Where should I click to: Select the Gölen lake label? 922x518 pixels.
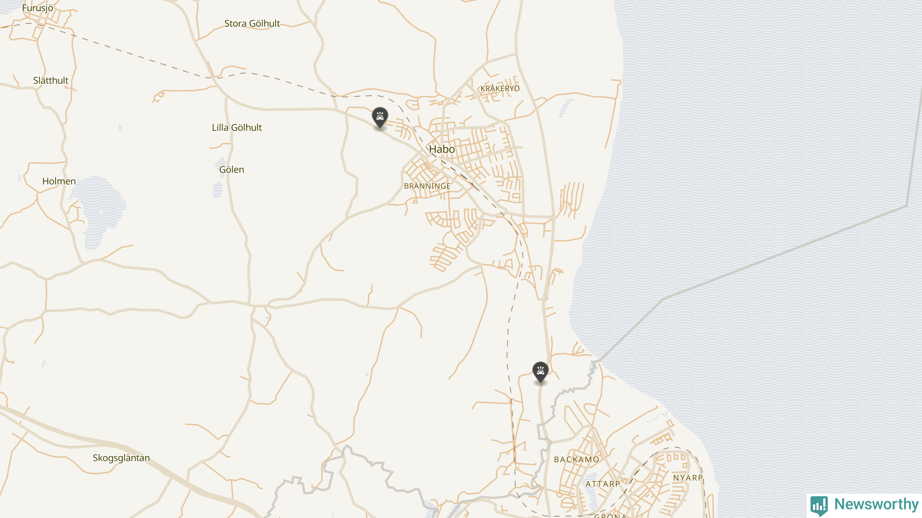click(x=232, y=170)
